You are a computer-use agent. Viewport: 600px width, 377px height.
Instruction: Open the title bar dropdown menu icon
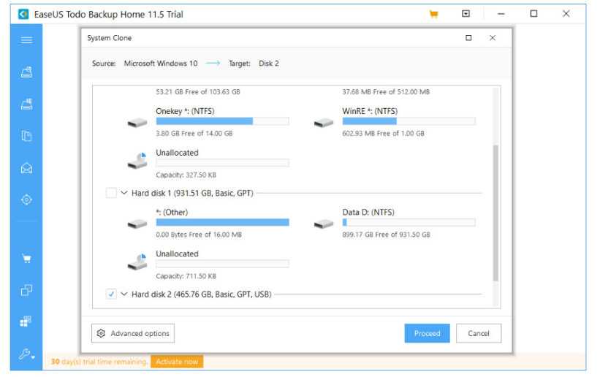click(x=466, y=14)
